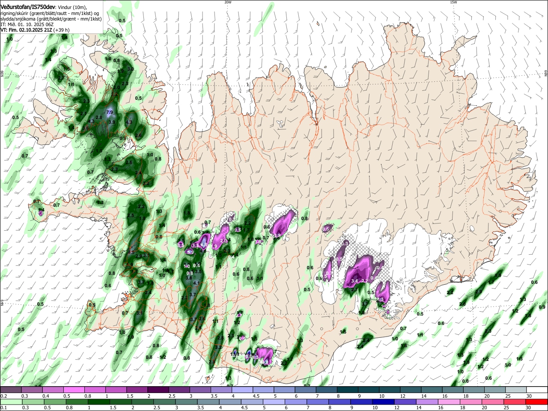Select the dark teal swatch labeled 8 in the upper row
The width and height of the screenshot is (548, 411).
[348, 390]
